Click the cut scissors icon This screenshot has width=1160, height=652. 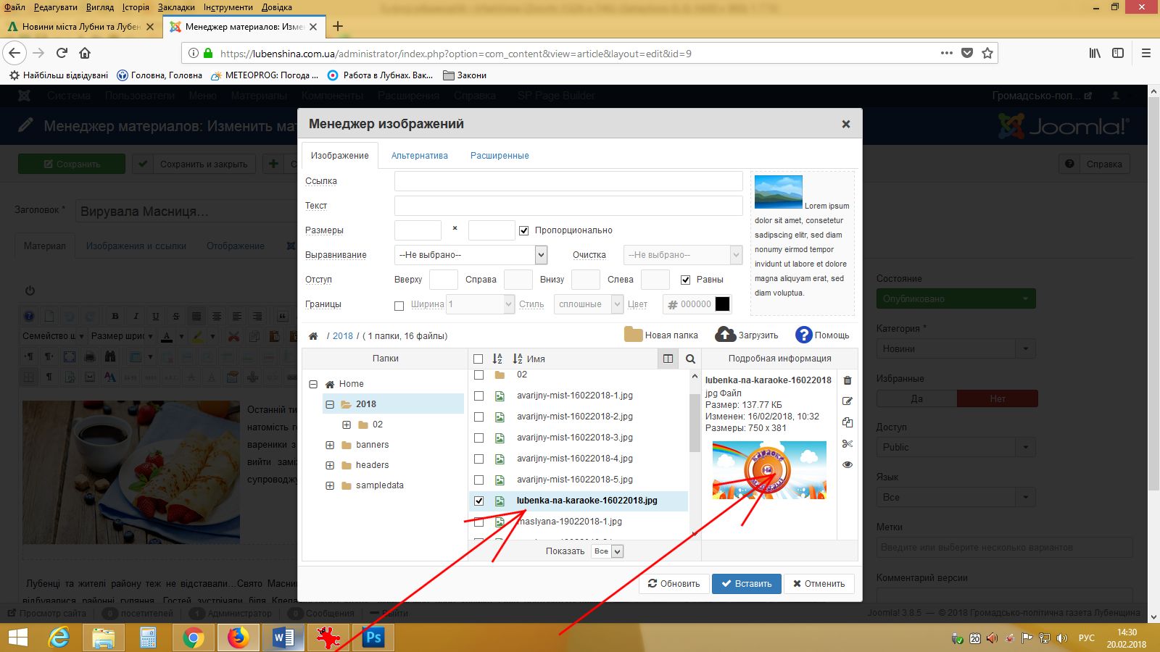pos(848,443)
